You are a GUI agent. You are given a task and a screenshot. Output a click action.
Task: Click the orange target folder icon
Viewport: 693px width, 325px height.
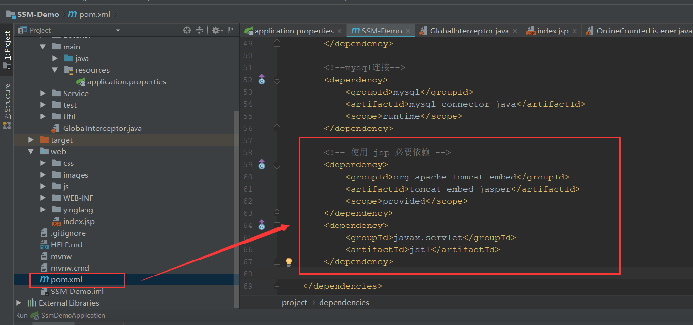[45, 140]
